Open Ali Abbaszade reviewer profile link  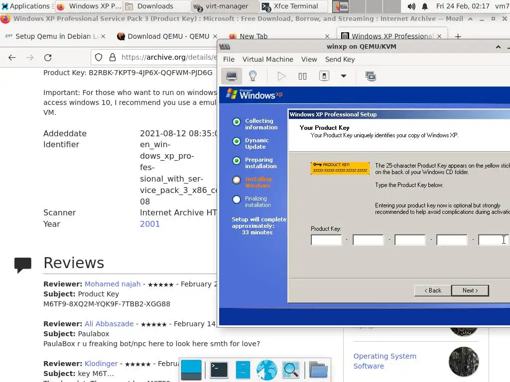pyautogui.click(x=109, y=324)
